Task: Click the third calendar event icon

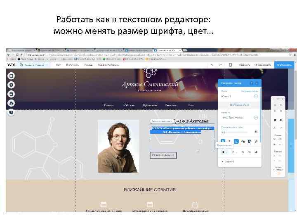Action: (x=195, y=204)
